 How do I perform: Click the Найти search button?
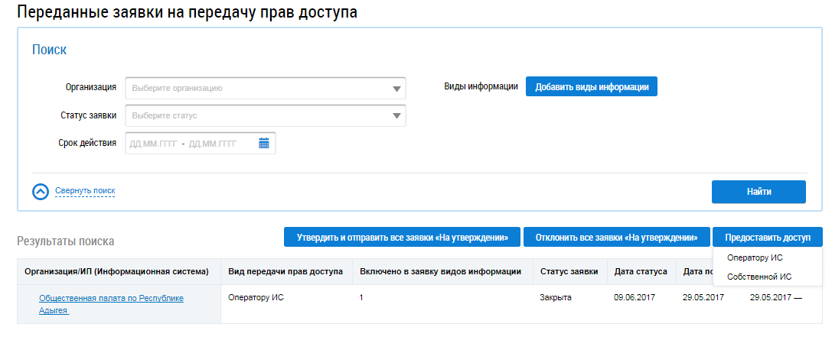pyautogui.click(x=759, y=192)
